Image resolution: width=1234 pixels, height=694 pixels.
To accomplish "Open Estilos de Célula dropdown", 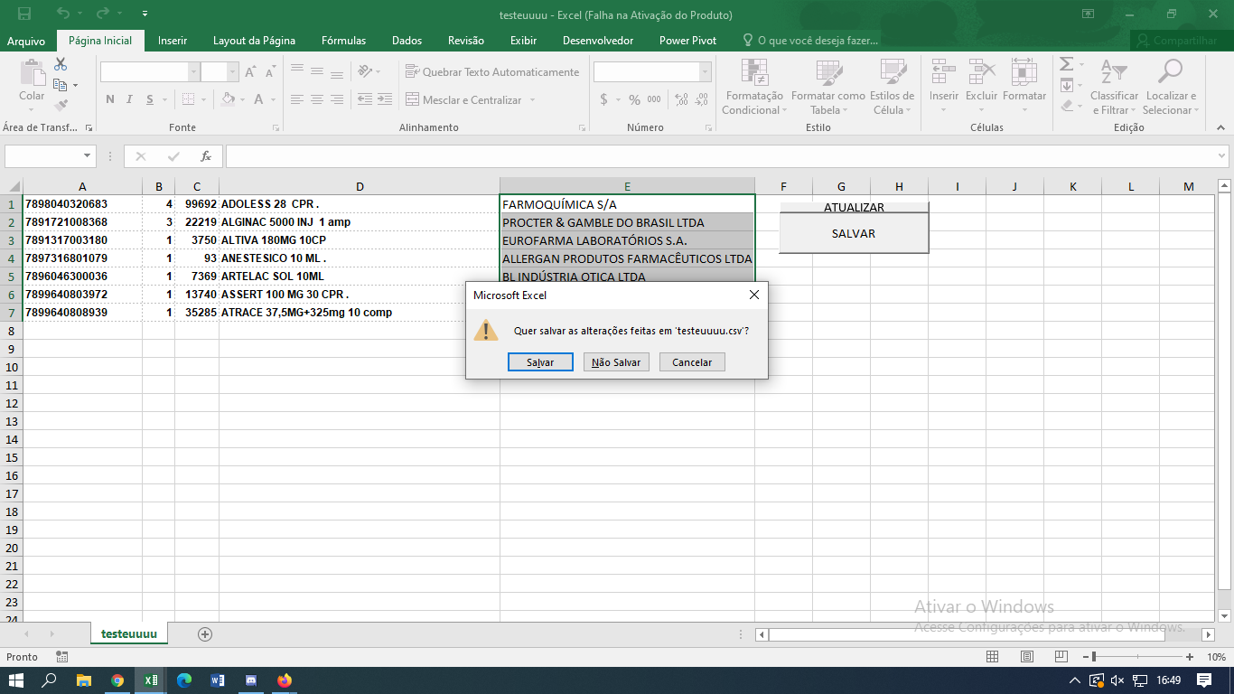I will pos(893,88).
